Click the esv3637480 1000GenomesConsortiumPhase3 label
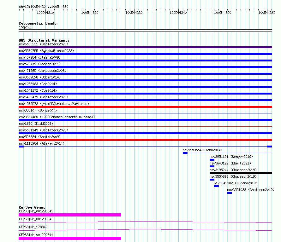 [57, 117]
